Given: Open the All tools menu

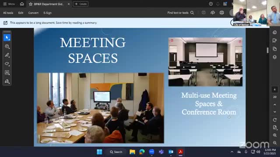Looking at the screenshot, I should (x=8, y=13).
